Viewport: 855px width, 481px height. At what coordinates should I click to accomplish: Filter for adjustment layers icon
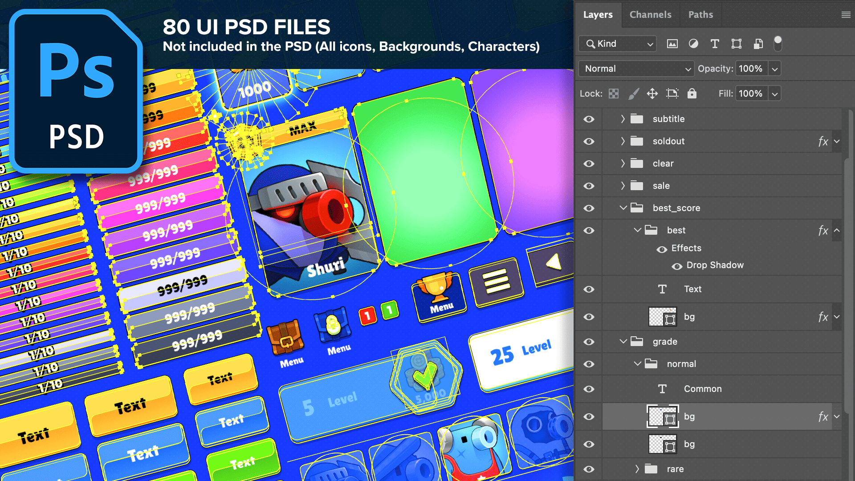(x=693, y=44)
